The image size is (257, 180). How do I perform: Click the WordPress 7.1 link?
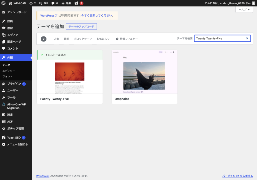(x=49, y=15)
